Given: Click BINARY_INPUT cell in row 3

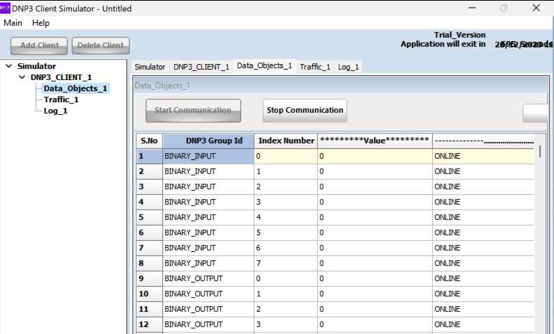Looking at the screenshot, I should click(208, 187).
